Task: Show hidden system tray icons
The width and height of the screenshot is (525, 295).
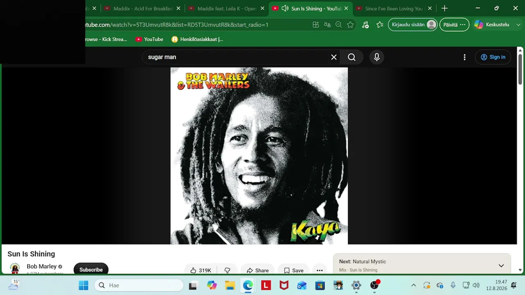Action: pos(413,285)
